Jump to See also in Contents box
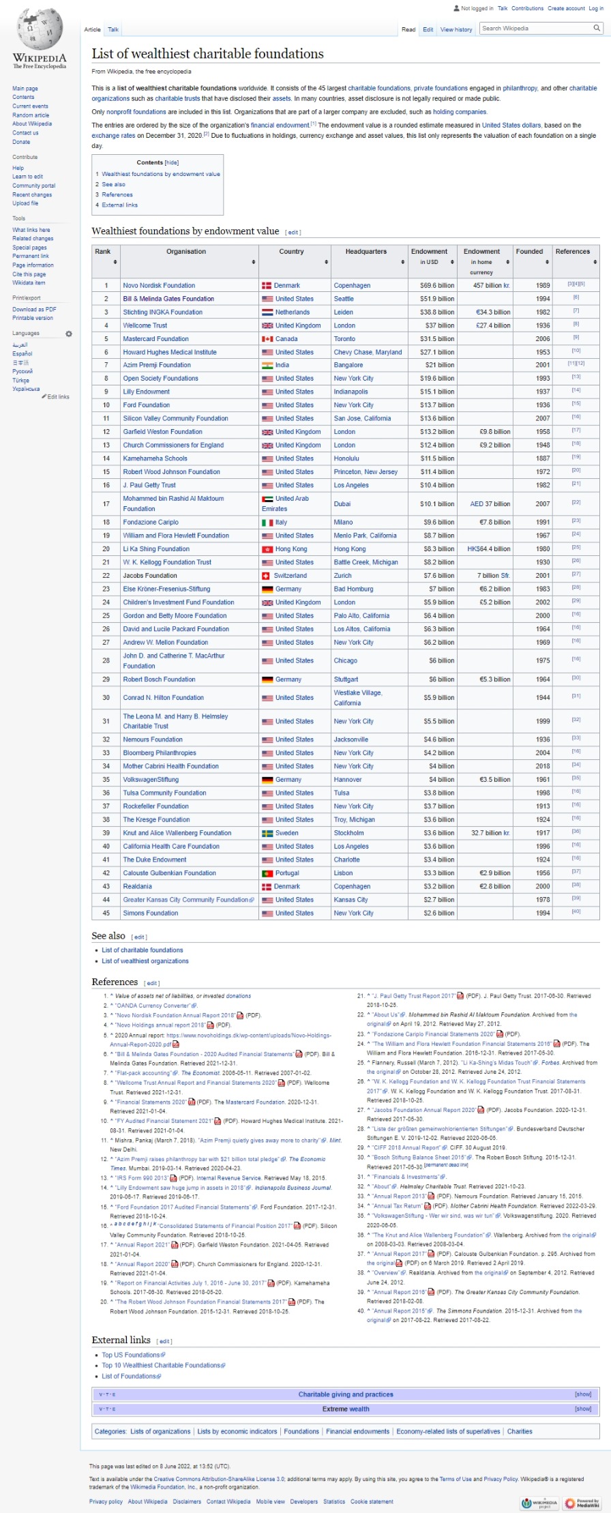The image size is (611, 1513). click(113, 184)
